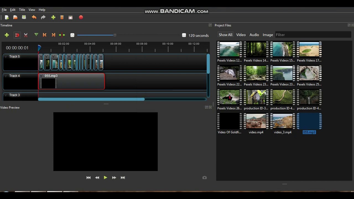Screen dimensions: 354x199
Task: Open the Choose Profile dialog icon
Action: point(62,17)
